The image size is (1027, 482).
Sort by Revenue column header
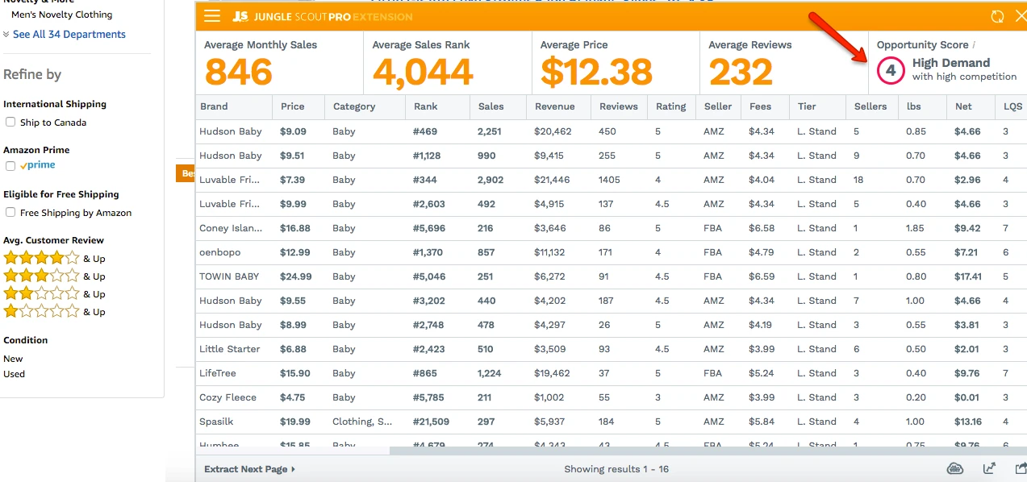554,106
